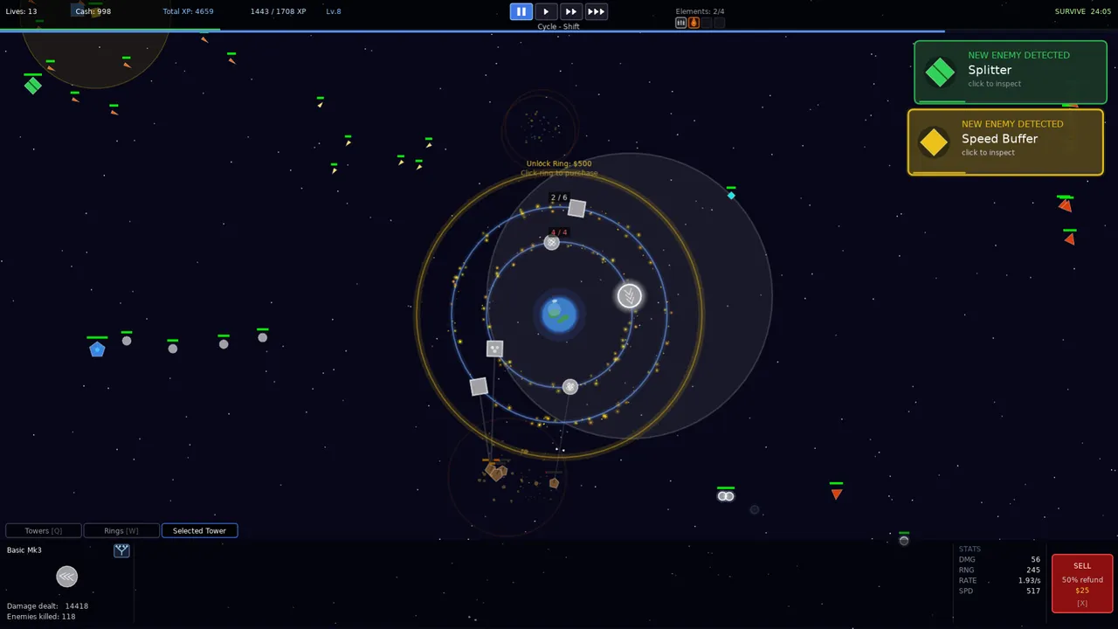
Task: Click the green Splitter enemy at top-left
Action: (33, 86)
